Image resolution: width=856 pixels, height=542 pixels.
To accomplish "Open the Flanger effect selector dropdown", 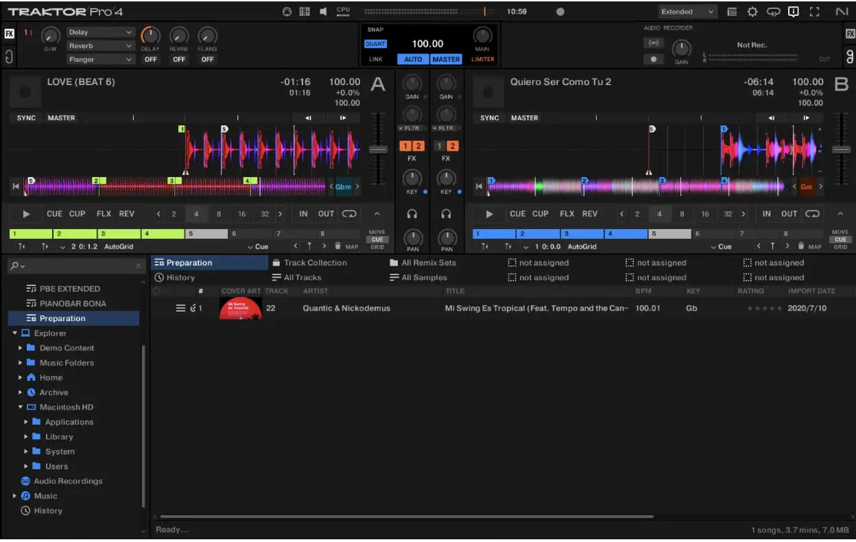I will [101, 60].
